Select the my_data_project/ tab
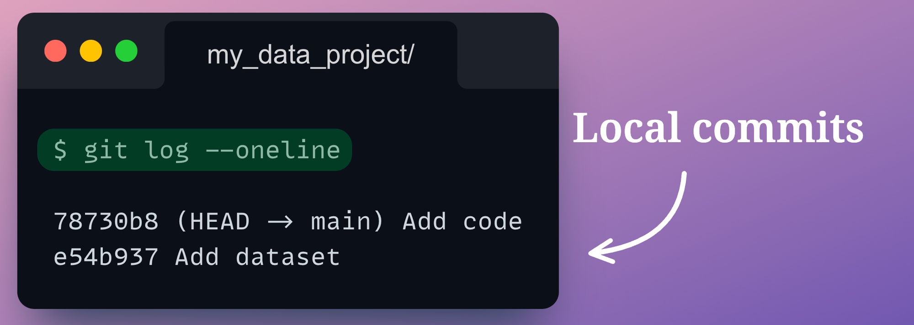 coord(311,55)
